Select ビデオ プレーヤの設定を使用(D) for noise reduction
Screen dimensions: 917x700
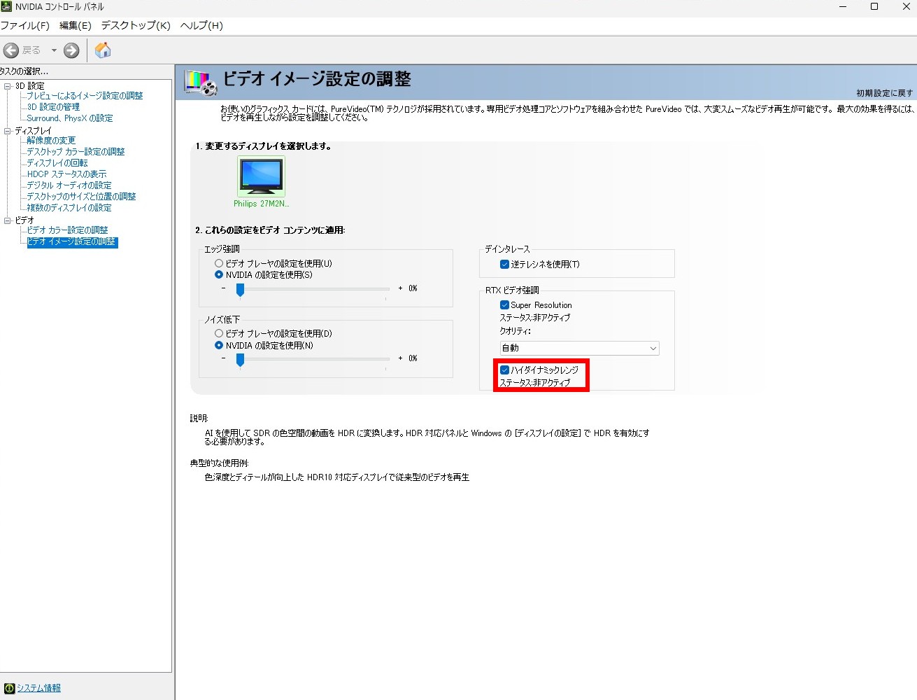pyautogui.click(x=219, y=334)
